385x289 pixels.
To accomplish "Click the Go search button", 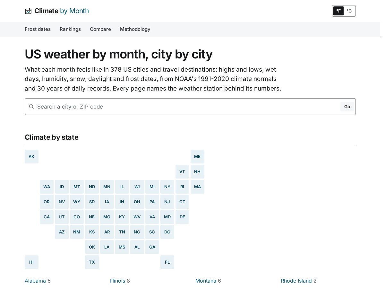I will pos(347,107).
